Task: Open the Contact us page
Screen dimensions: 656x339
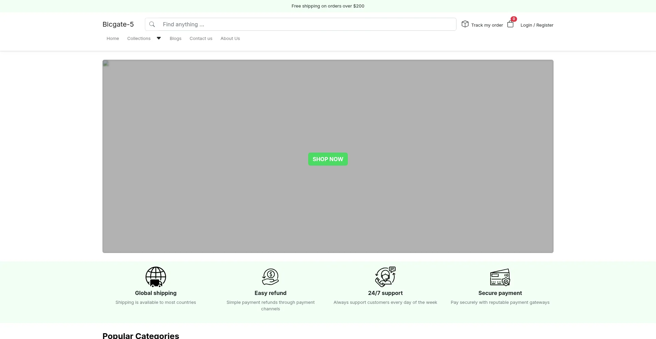Action: (201, 39)
